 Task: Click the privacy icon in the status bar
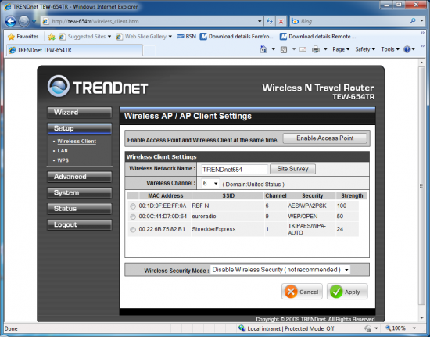point(367,328)
